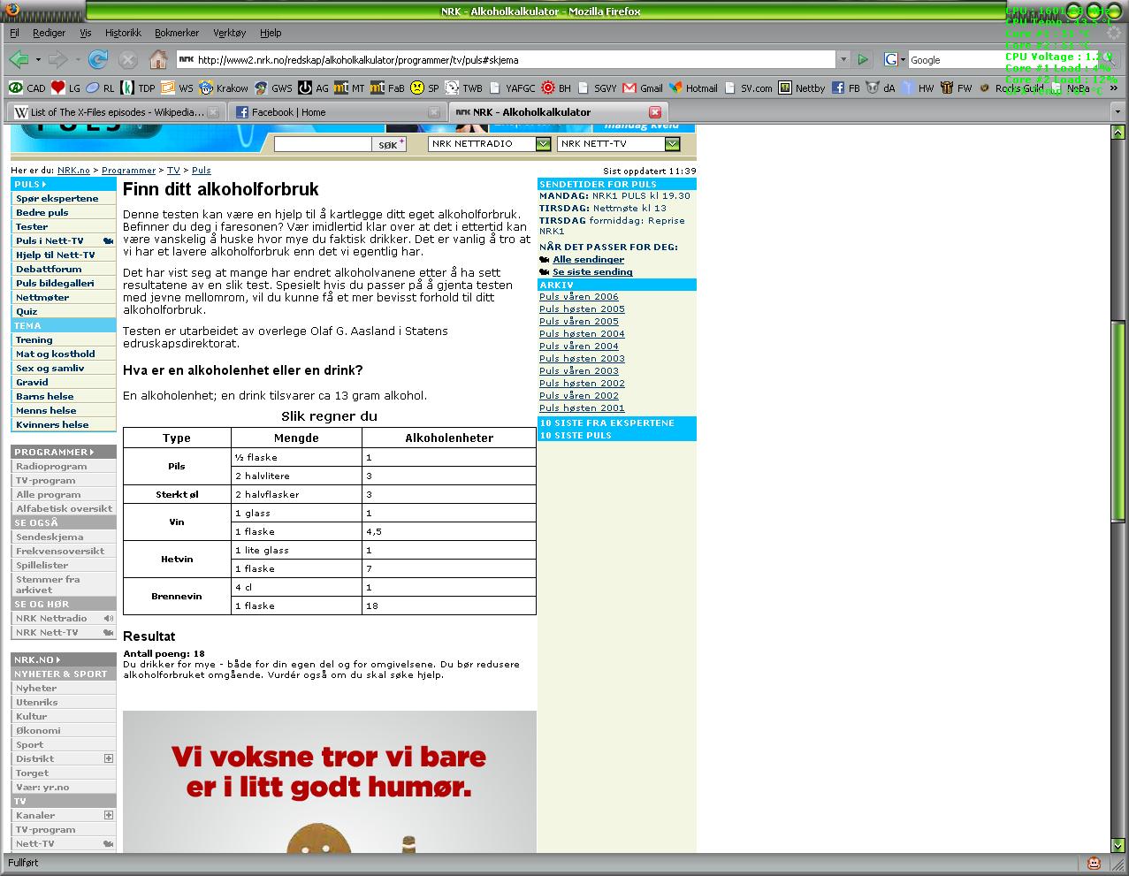Open the NRK NETT-TV dropdown
The image size is (1129, 876).
coord(672,144)
